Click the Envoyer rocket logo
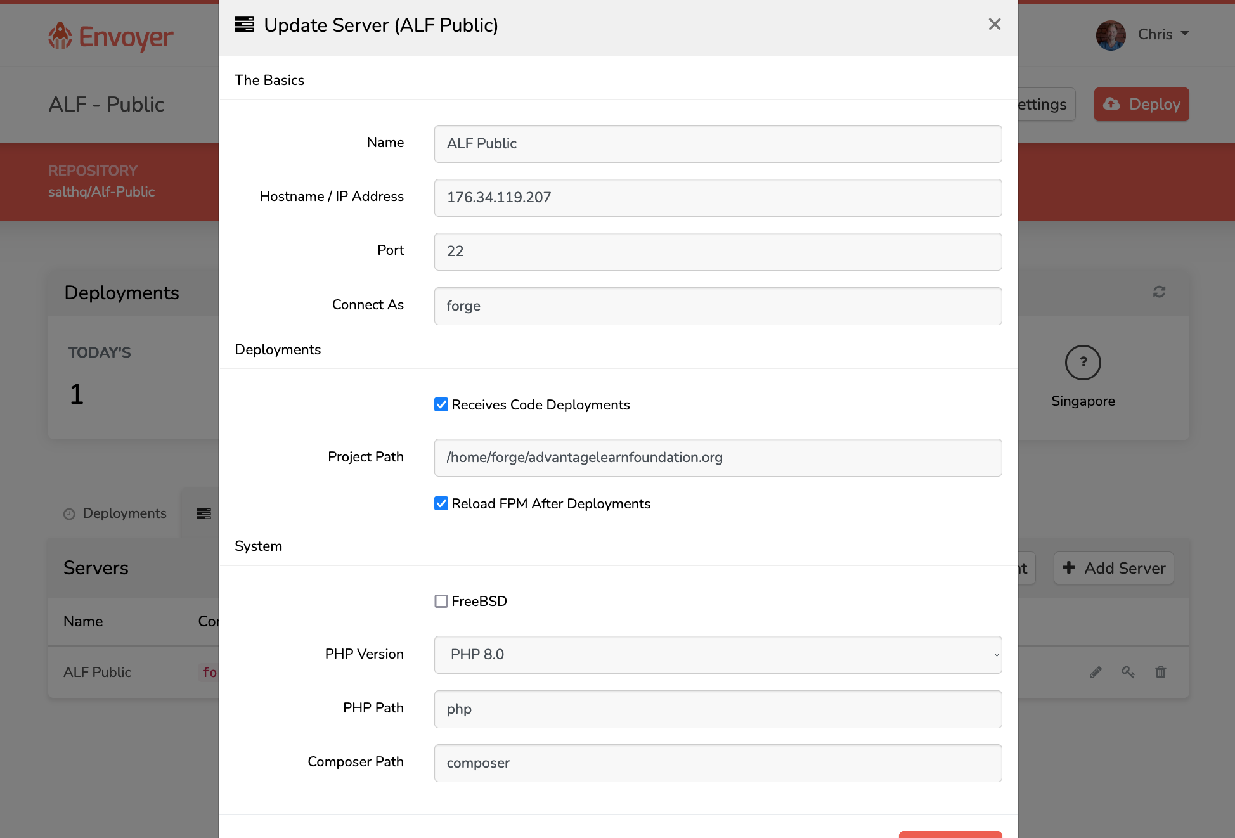Image resolution: width=1235 pixels, height=838 pixels. [x=60, y=37]
